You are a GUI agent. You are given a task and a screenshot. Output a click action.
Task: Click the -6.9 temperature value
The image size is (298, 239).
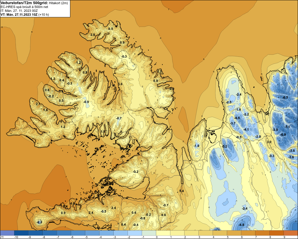click(283, 134)
